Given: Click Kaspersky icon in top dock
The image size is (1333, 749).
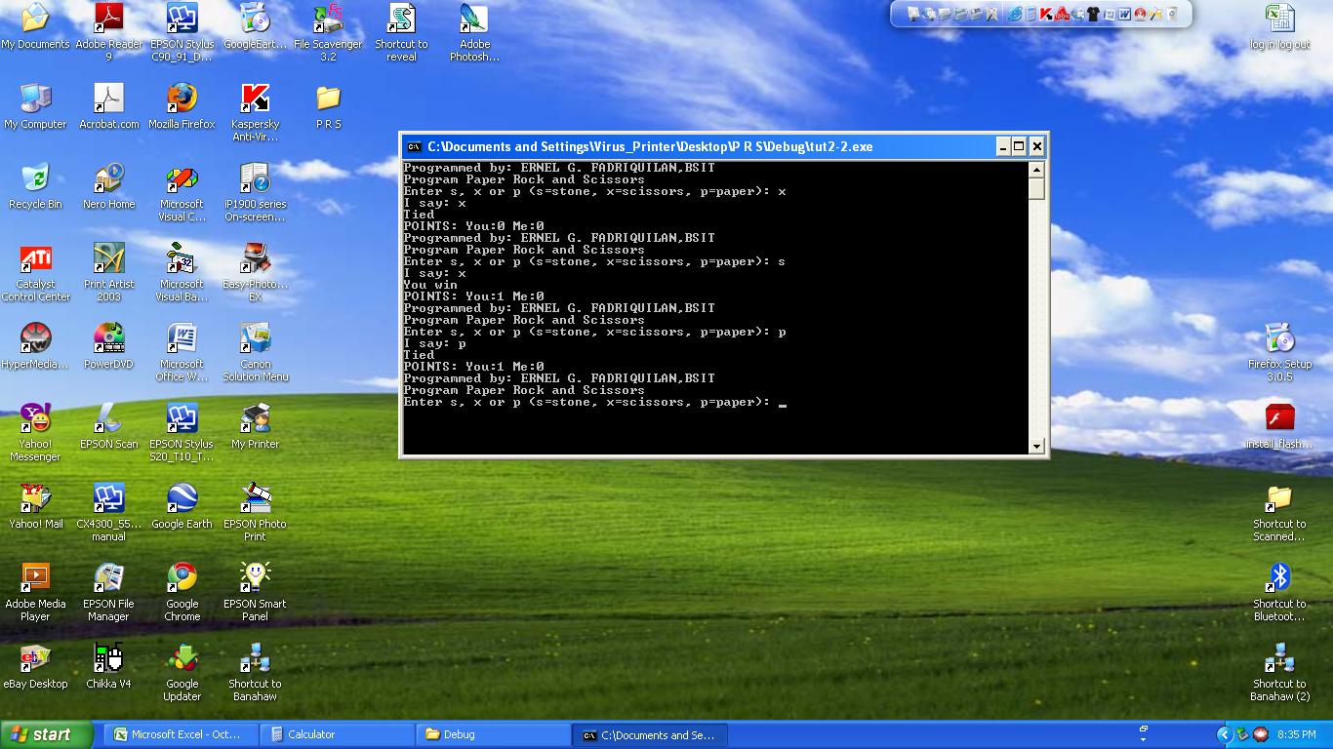Looking at the screenshot, I should point(1046,14).
